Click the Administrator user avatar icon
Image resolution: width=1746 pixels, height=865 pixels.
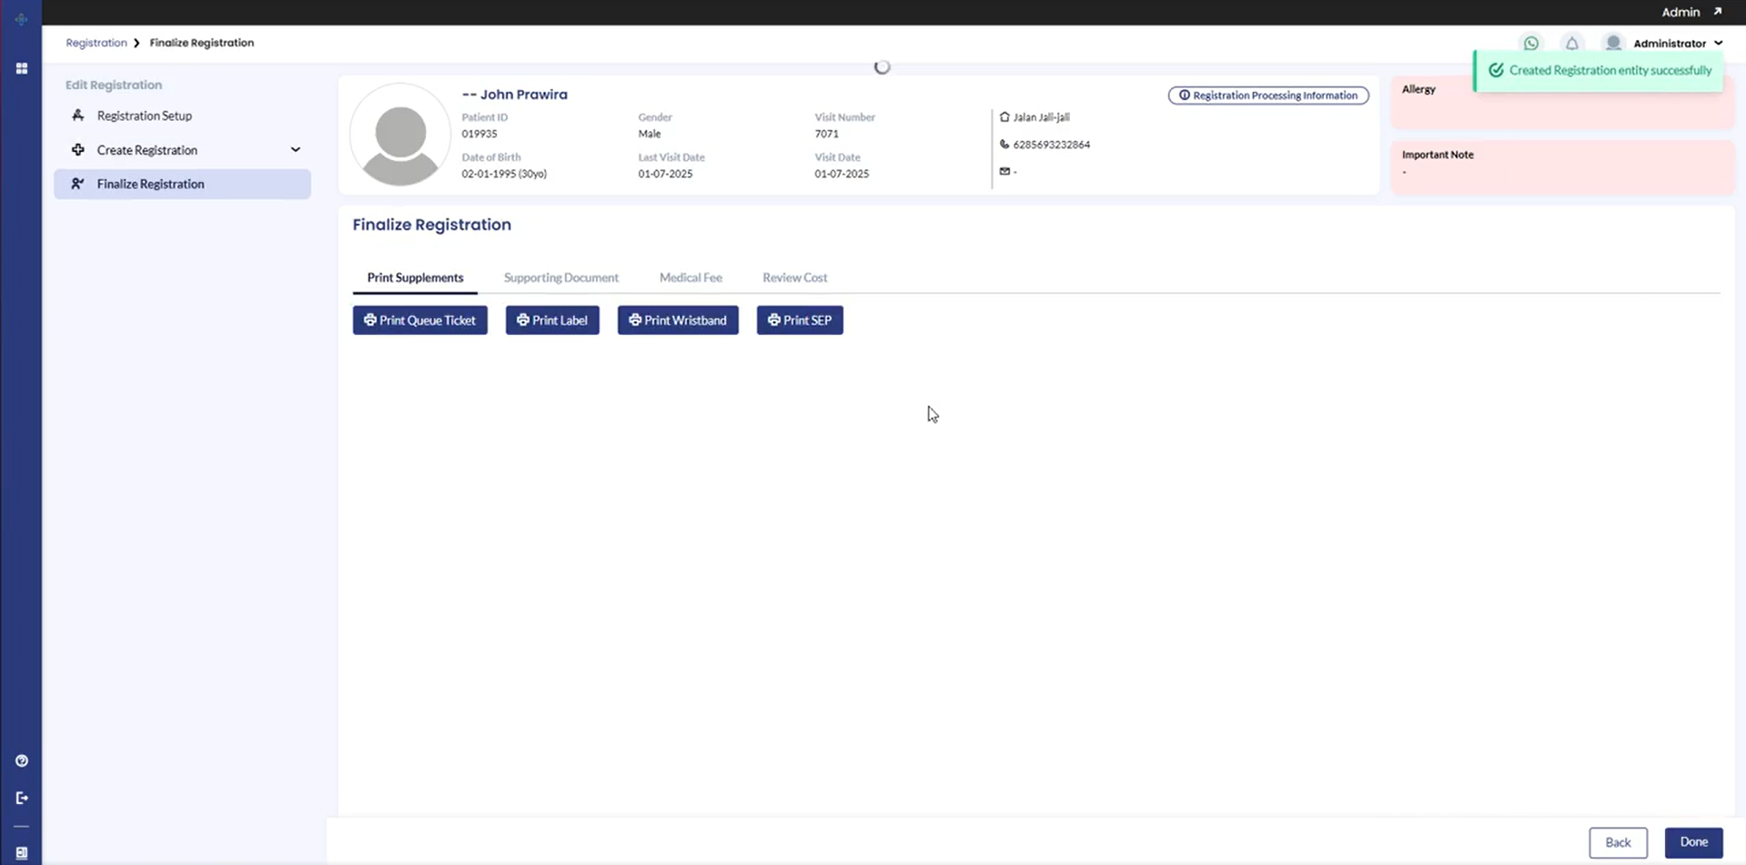coord(1613,43)
